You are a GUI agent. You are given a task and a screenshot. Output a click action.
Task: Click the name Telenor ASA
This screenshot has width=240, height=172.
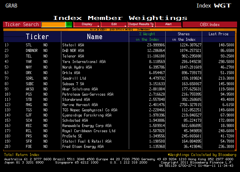pos(73,56)
